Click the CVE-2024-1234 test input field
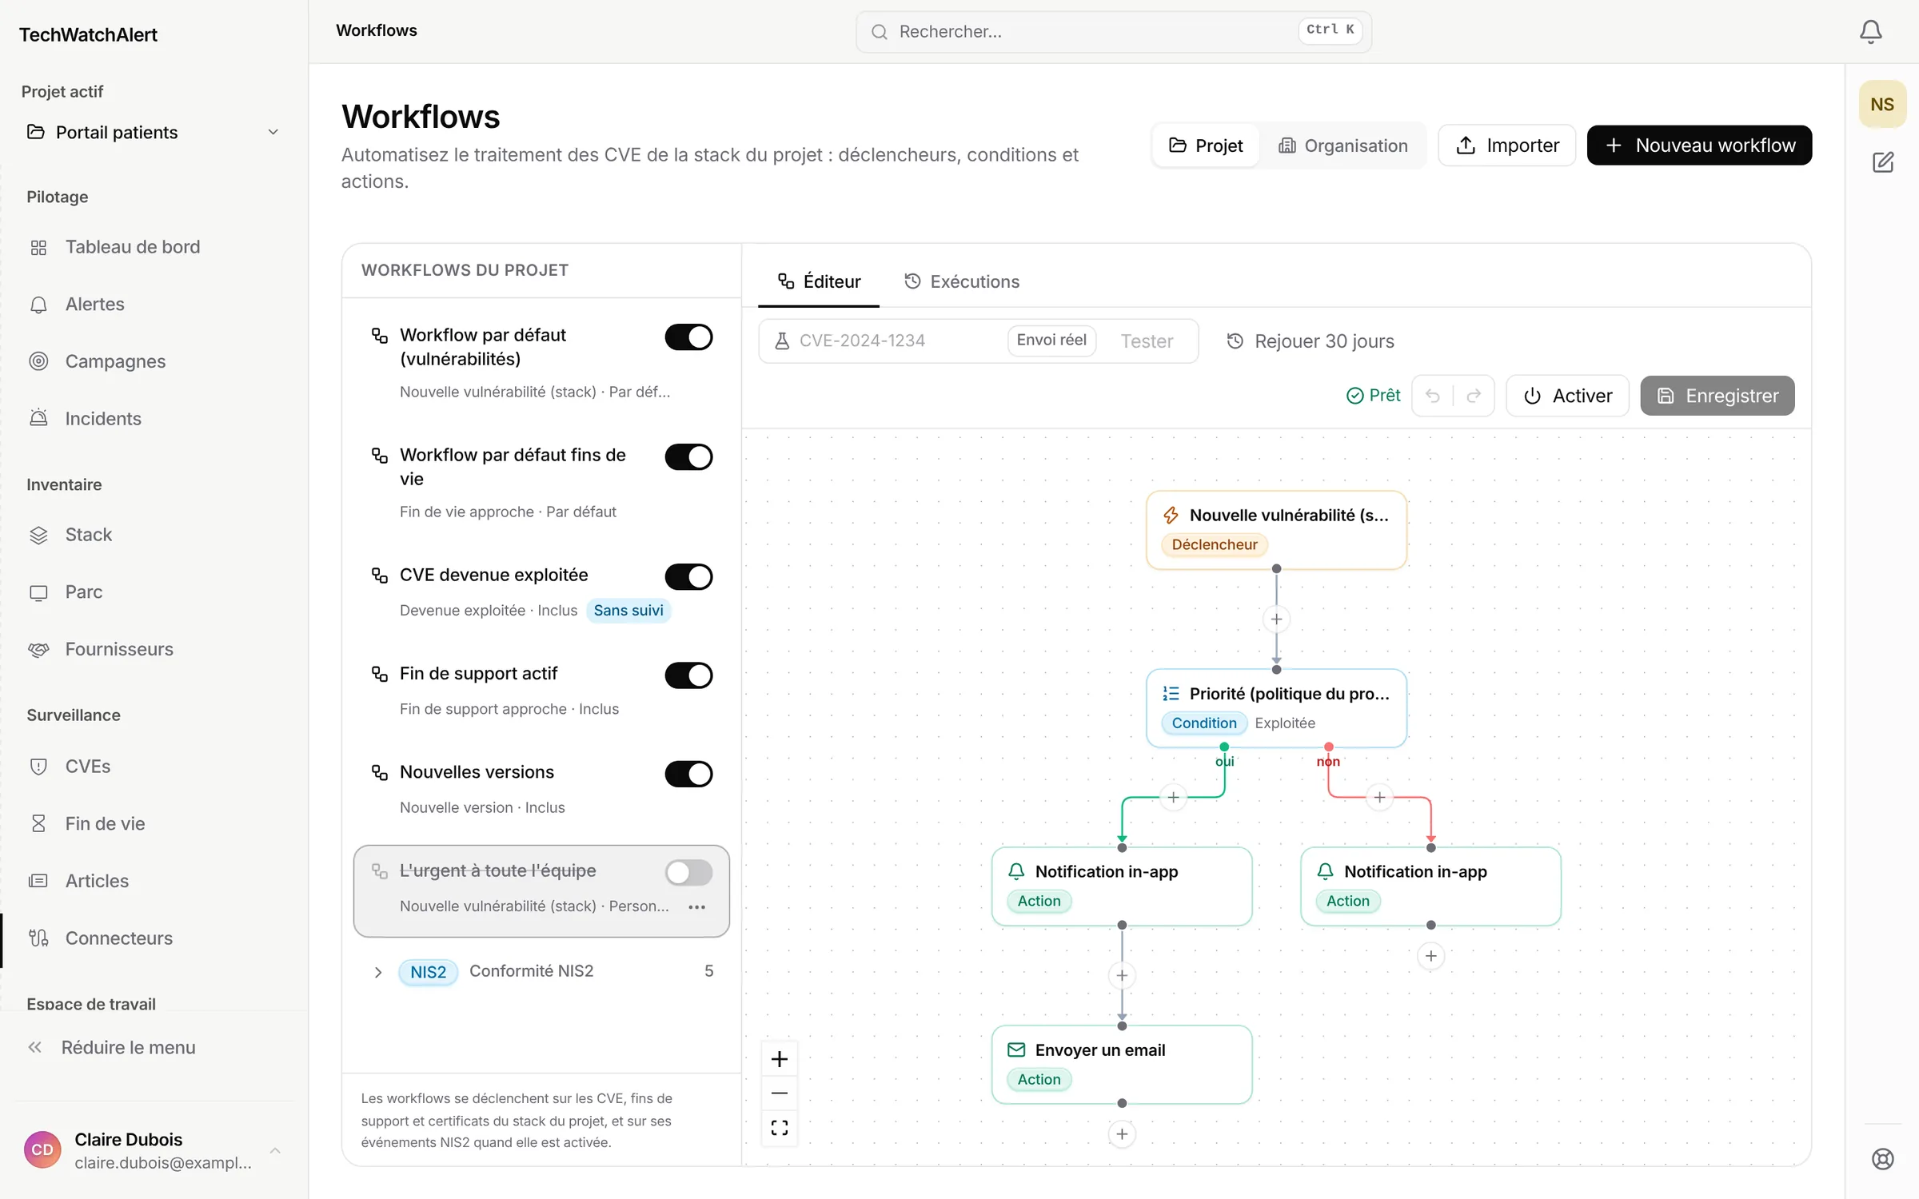1919x1199 pixels. 896,341
